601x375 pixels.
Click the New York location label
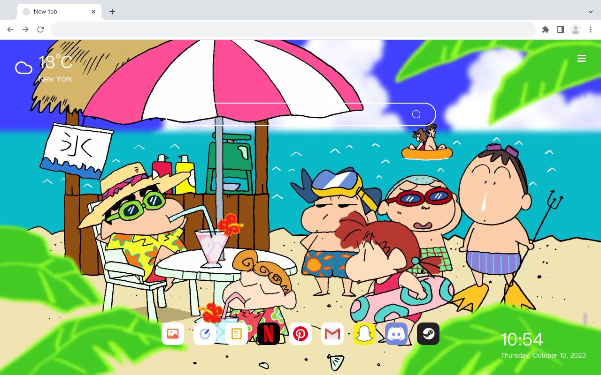[55, 79]
